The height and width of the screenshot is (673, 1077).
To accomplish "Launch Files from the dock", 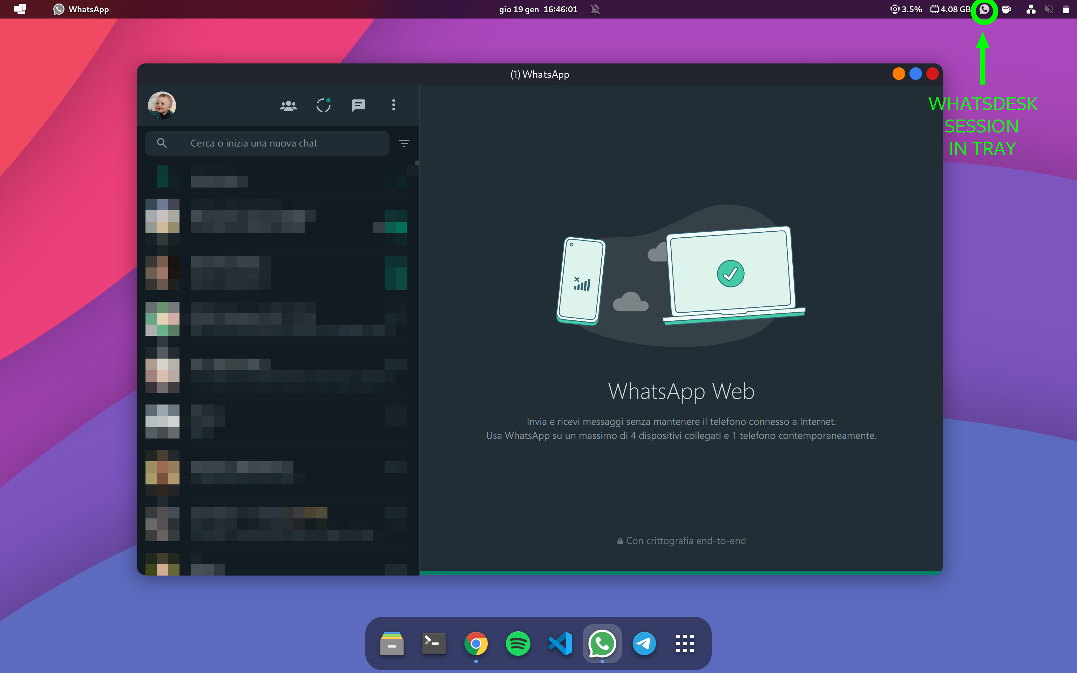I will pyautogui.click(x=392, y=644).
